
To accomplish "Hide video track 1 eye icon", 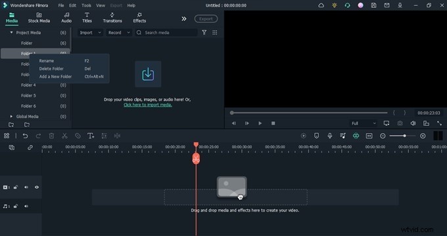I will point(37,187).
